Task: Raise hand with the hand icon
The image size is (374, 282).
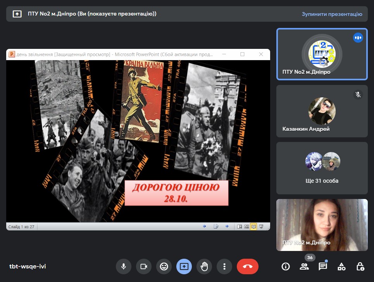Action: point(204,266)
